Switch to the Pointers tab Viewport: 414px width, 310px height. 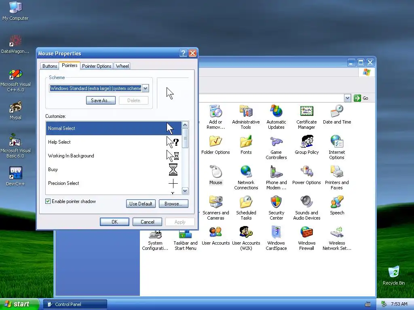pos(70,65)
